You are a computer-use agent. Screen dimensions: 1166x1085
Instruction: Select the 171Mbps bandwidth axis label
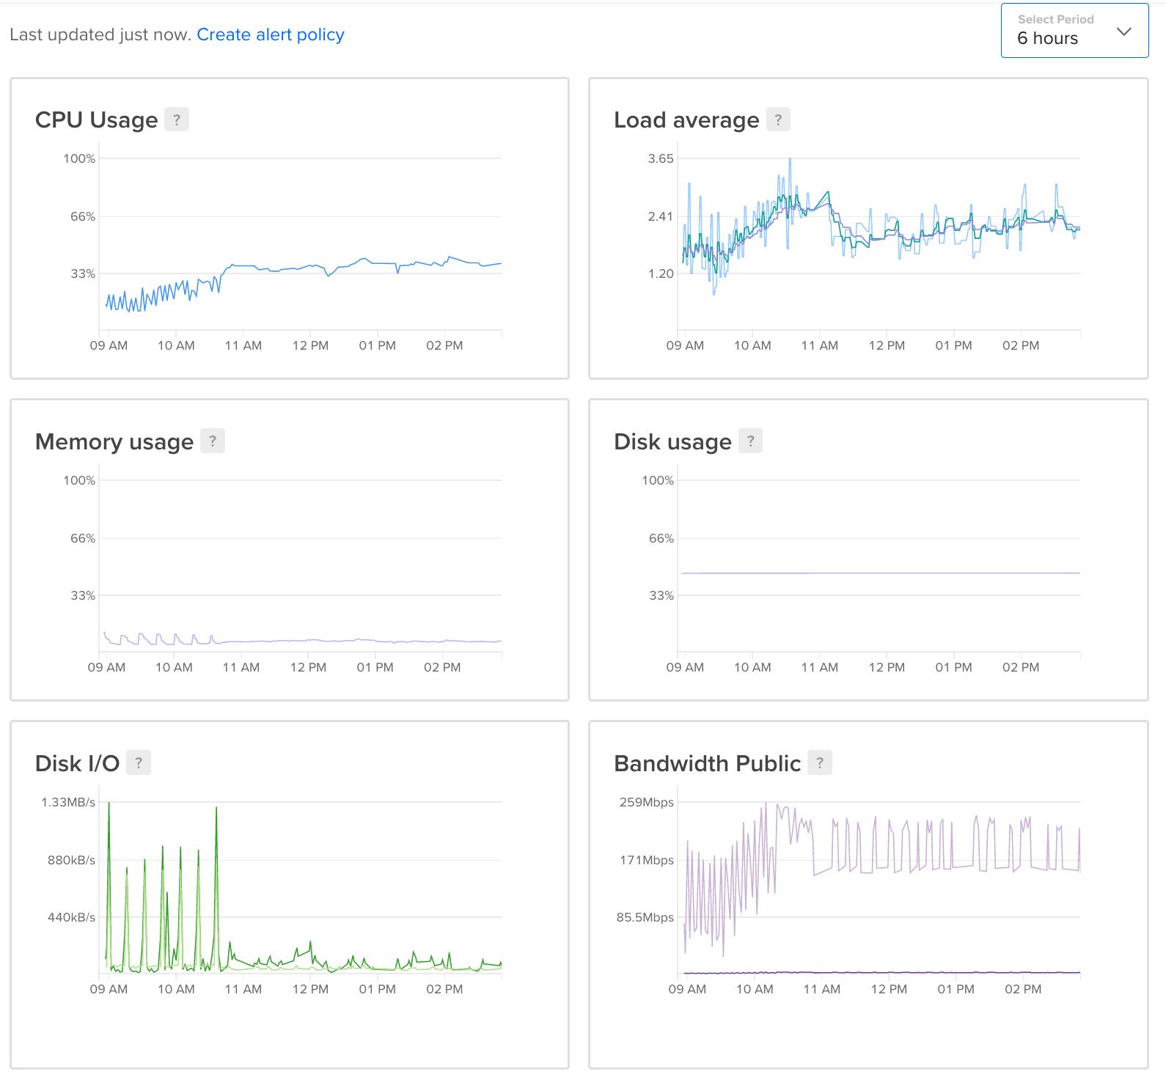click(647, 860)
